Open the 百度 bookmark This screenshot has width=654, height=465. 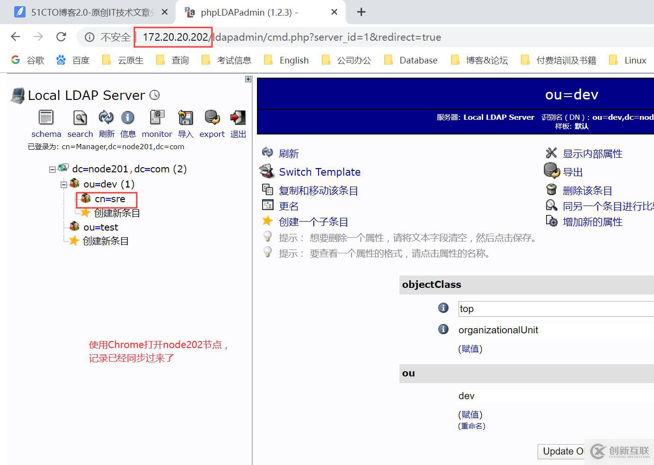[x=73, y=60]
